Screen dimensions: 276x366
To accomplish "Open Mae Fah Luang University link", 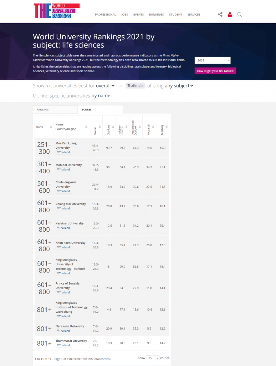I will (66, 145).
